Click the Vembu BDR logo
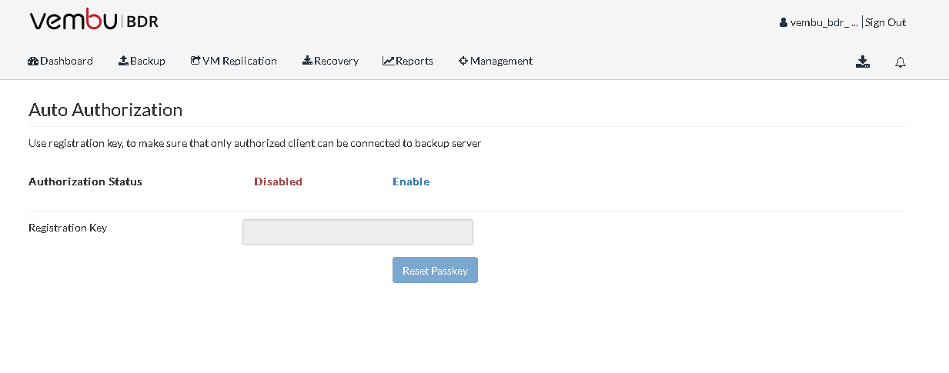 tap(94, 21)
